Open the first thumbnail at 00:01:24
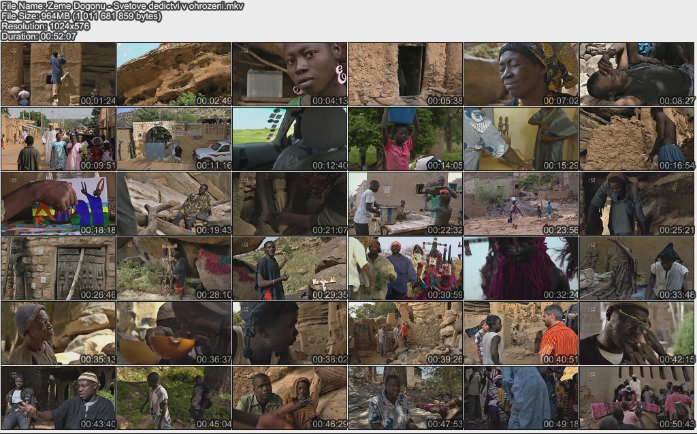 (59, 74)
